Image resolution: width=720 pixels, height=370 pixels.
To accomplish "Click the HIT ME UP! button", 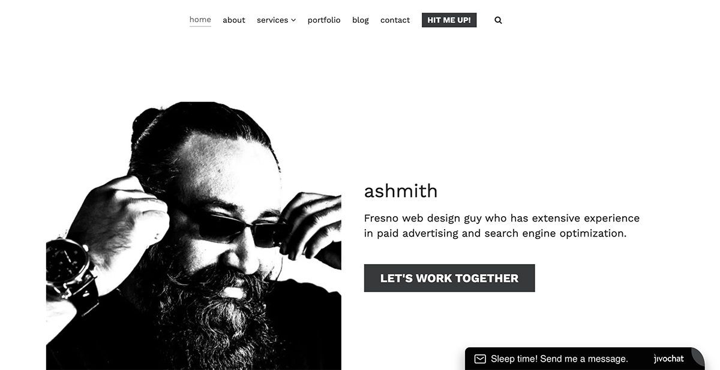I will point(449,20).
